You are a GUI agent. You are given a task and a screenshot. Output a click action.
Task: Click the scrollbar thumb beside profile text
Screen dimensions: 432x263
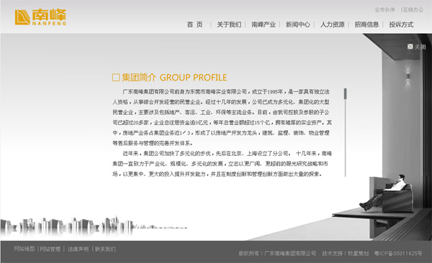pyautogui.click(x=345, y=93)
